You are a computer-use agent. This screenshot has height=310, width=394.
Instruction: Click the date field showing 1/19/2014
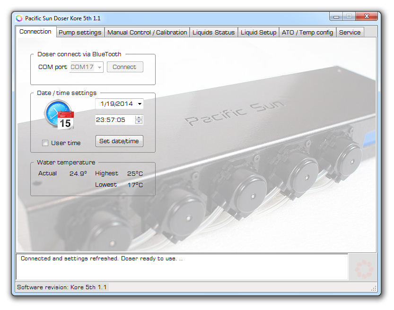click(119, 103)
